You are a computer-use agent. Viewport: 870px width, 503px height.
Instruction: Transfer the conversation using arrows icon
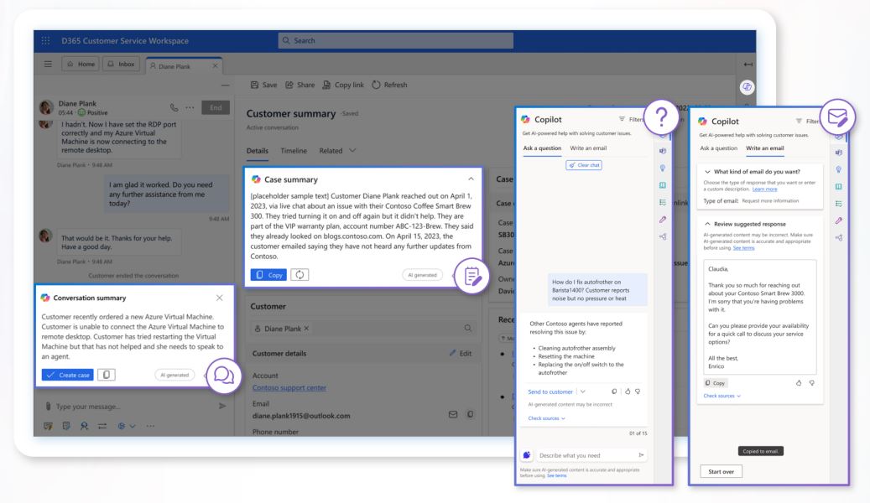[x=102, y=426]
